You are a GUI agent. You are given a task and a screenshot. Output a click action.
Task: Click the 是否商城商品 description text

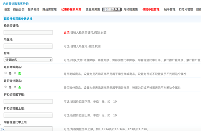[125, 74]
